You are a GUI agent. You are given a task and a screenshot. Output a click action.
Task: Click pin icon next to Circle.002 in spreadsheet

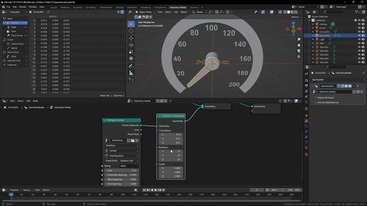[48, 12]
